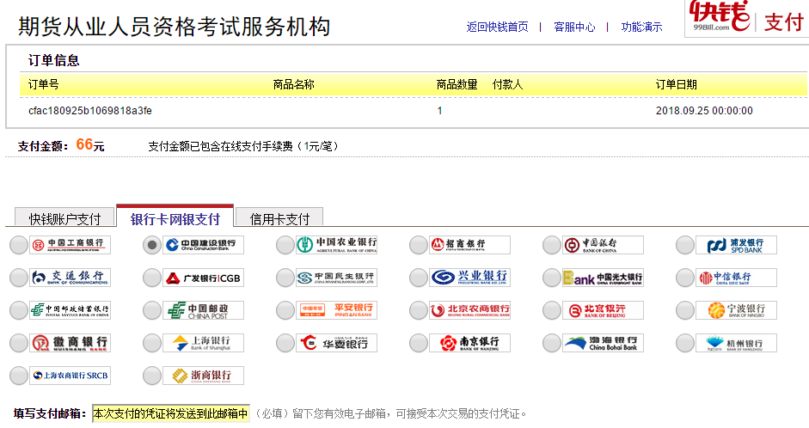Image resolution: width=809 pixels, height=428 pixels.
Task: Click the 华夏银行 logo
Action: pyautogui.click(x=336, y=343)
